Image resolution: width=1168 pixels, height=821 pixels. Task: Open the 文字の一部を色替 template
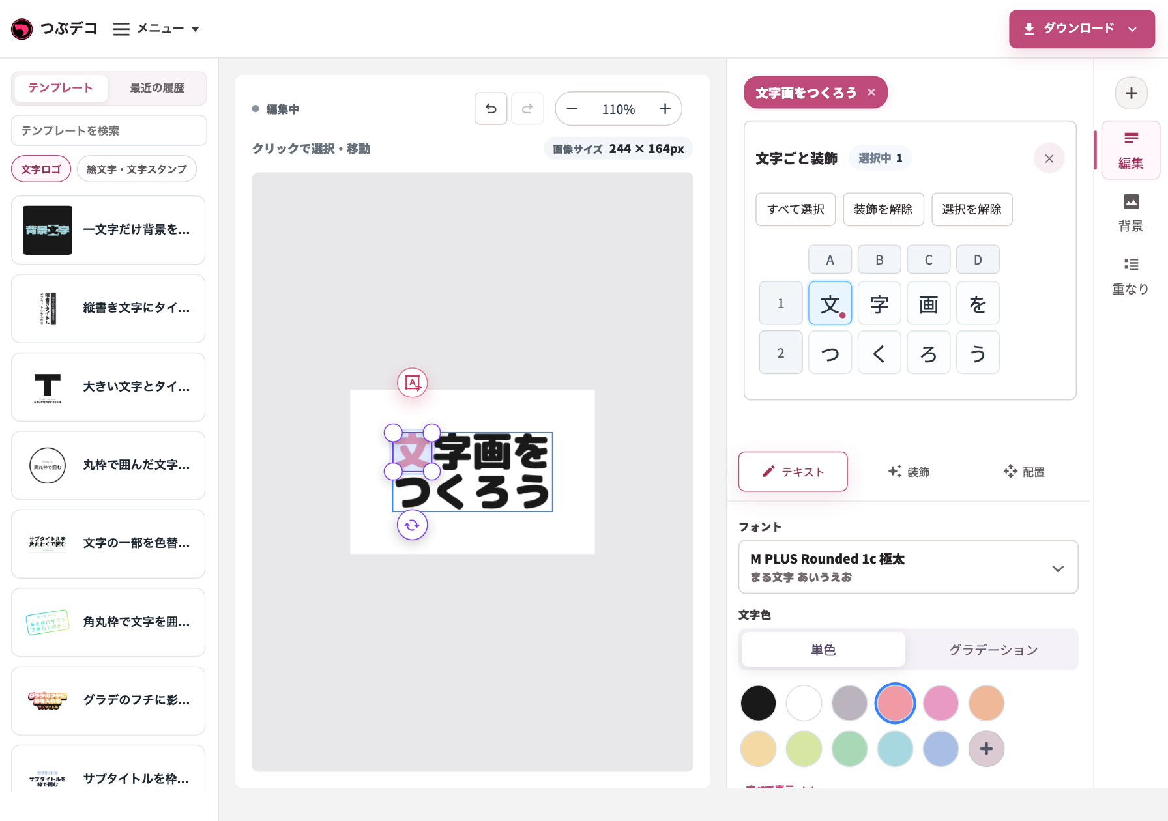(x=108, y=543)
